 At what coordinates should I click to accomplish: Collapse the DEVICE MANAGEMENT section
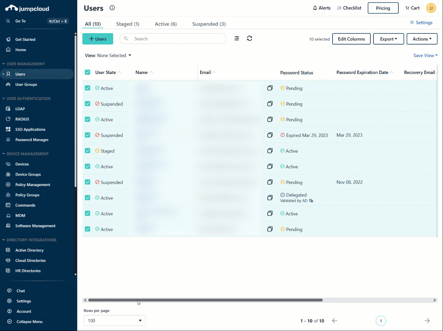click(x=25, y=154)
